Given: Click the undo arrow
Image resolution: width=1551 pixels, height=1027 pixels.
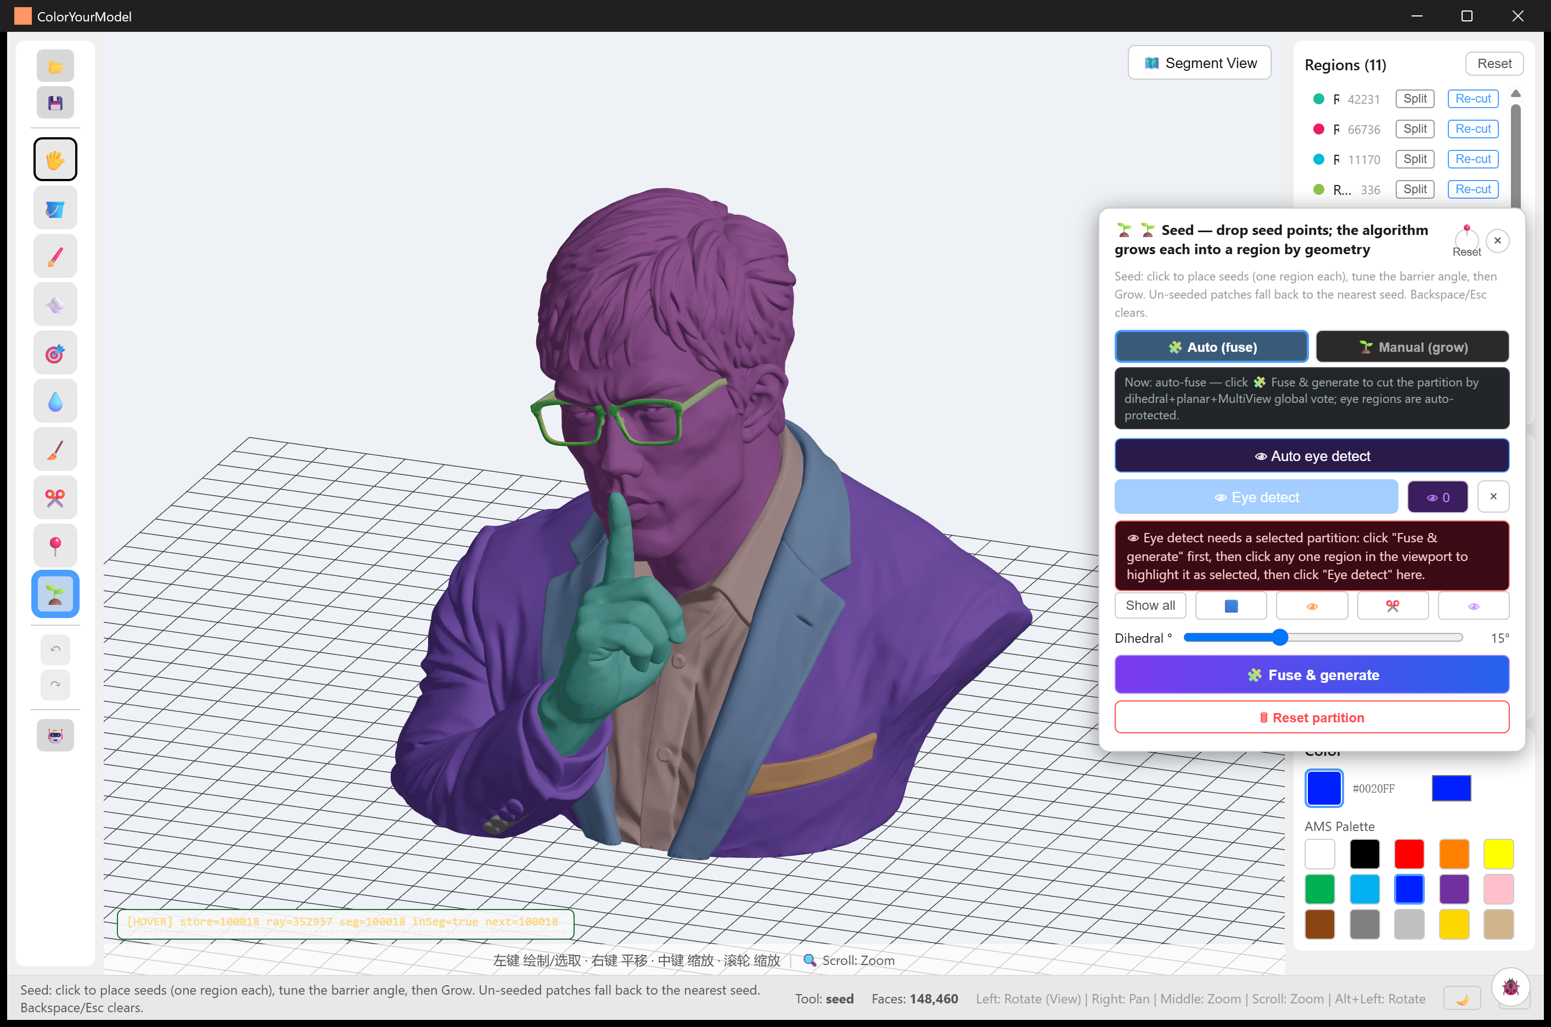Looking at the screenshot, I should [55, 649].
